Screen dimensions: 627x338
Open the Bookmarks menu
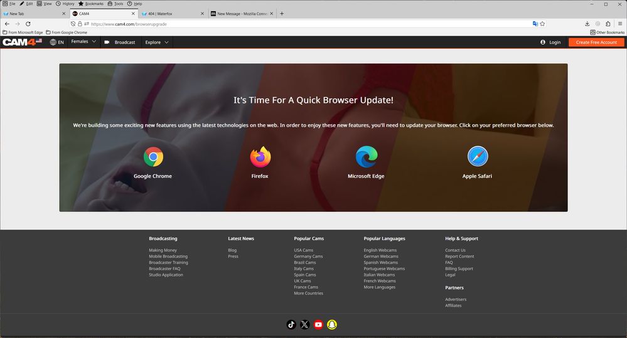pyautogui.click(x=91, y=4)
